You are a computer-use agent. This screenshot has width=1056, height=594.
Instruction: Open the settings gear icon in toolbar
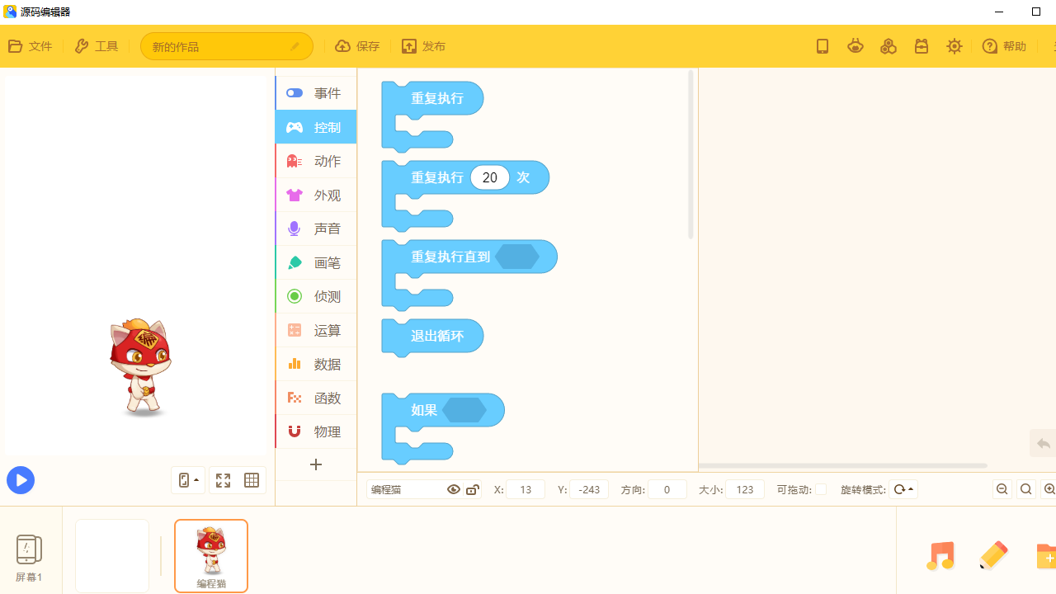point(954,46)
